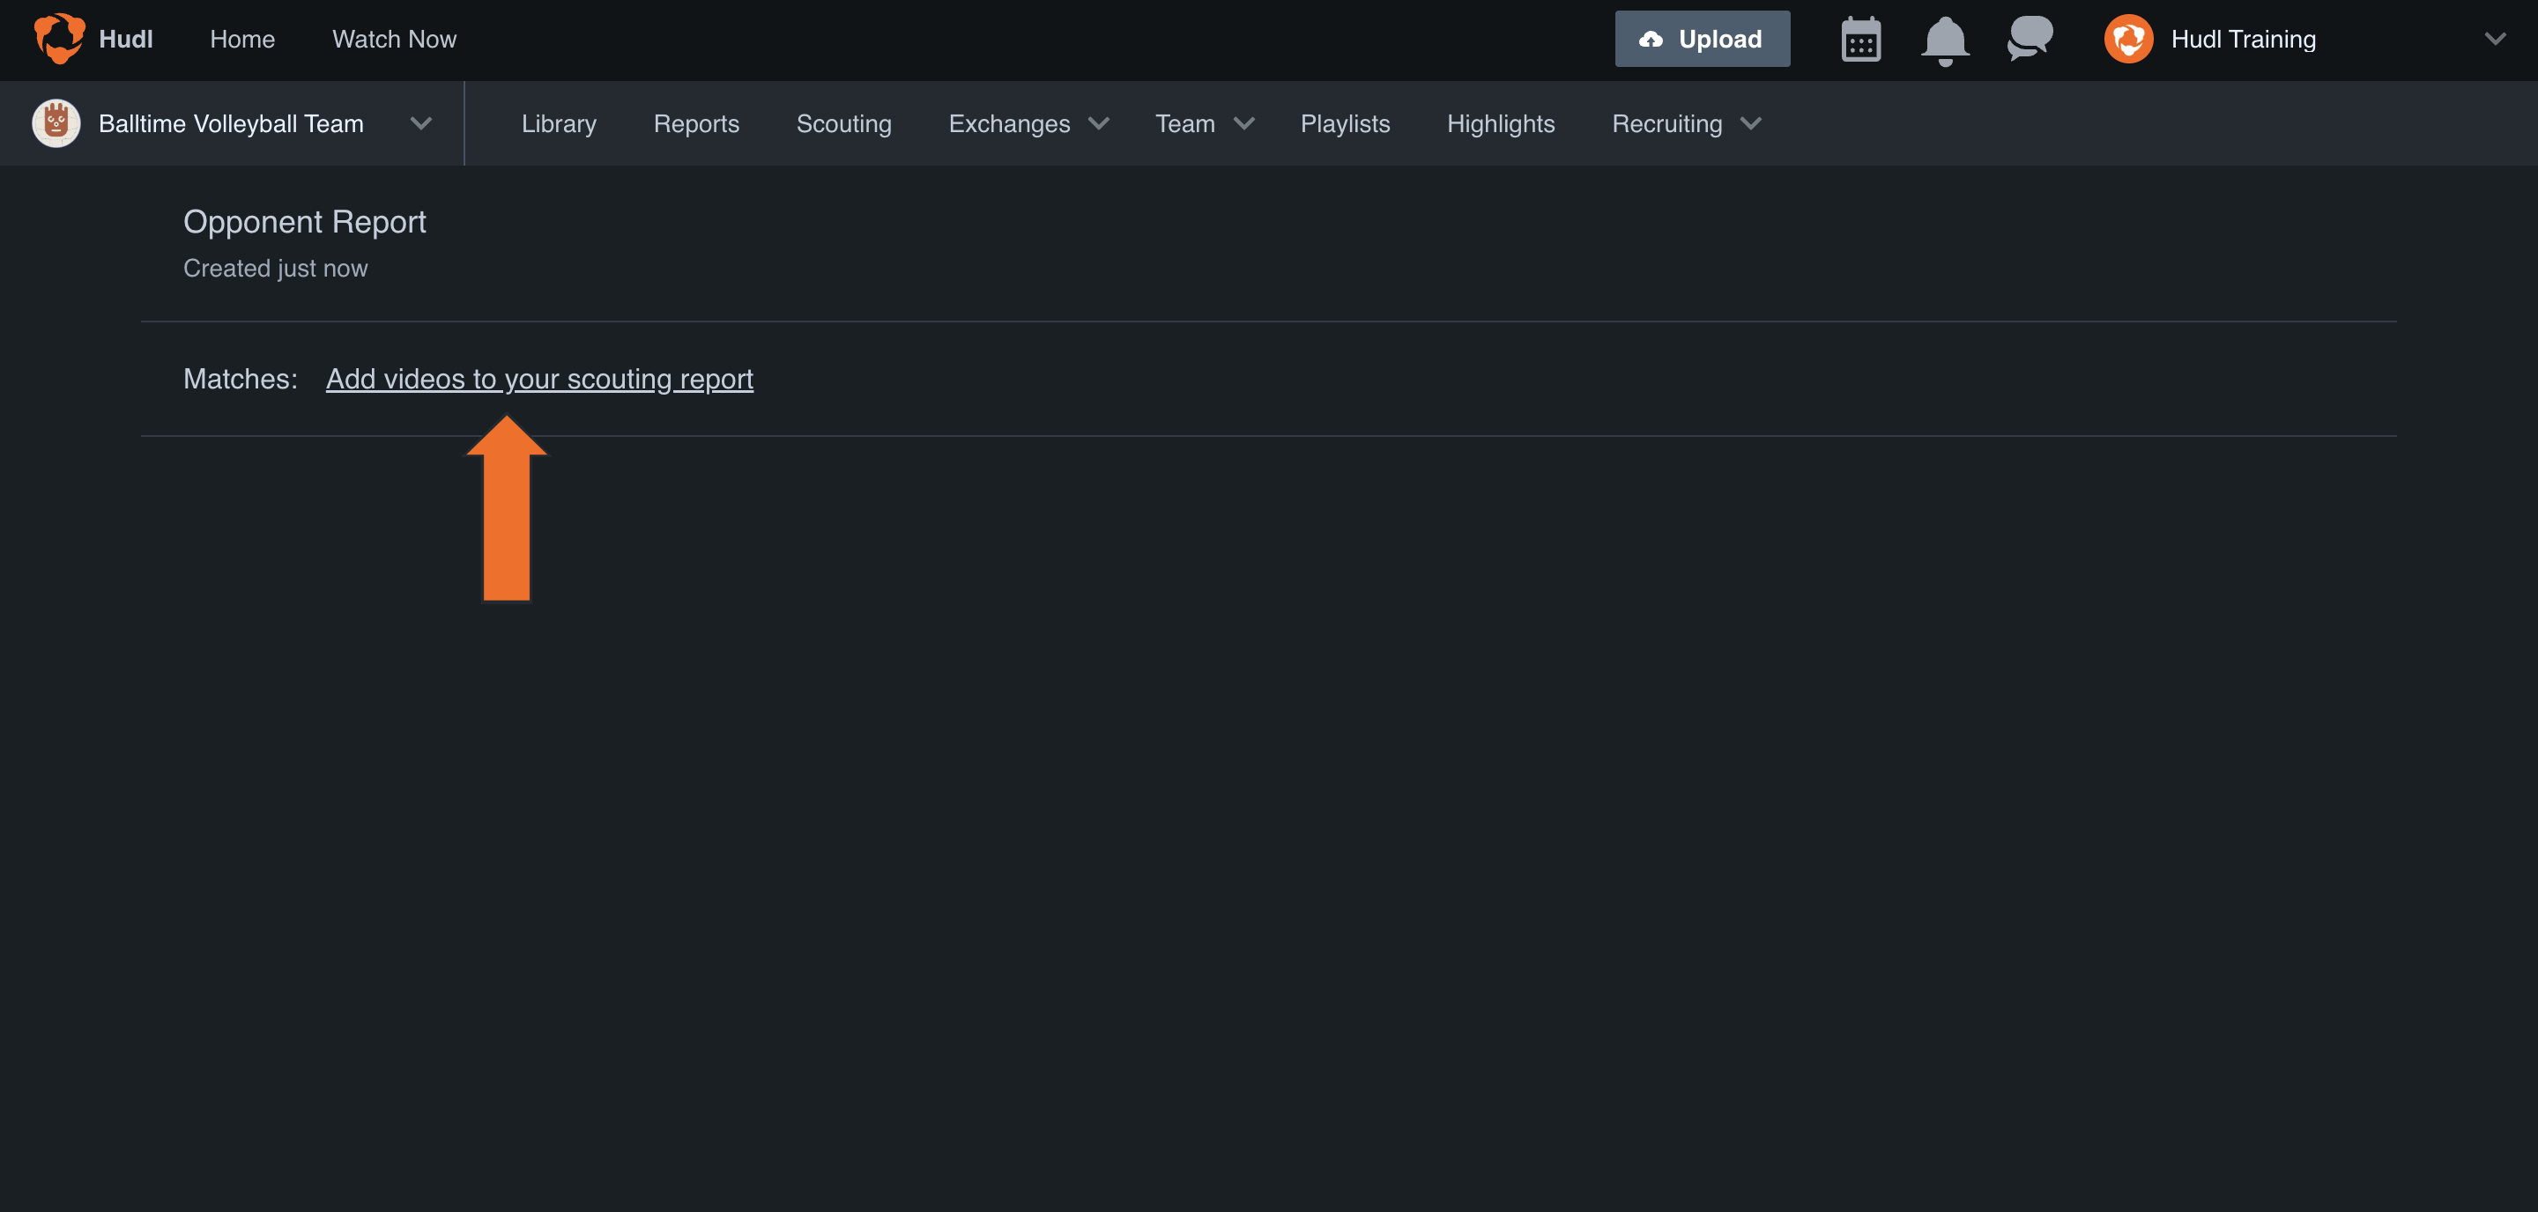This screenshot has width=2538, height=1212.
Task: Open the messages chat icon
Action: pos(2030,39)
